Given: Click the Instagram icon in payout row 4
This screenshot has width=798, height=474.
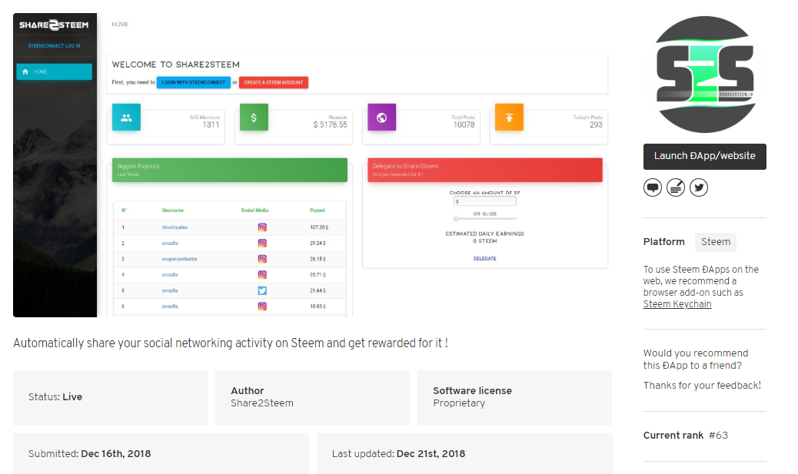Looking at the screenshot, I should coord(262,274).
